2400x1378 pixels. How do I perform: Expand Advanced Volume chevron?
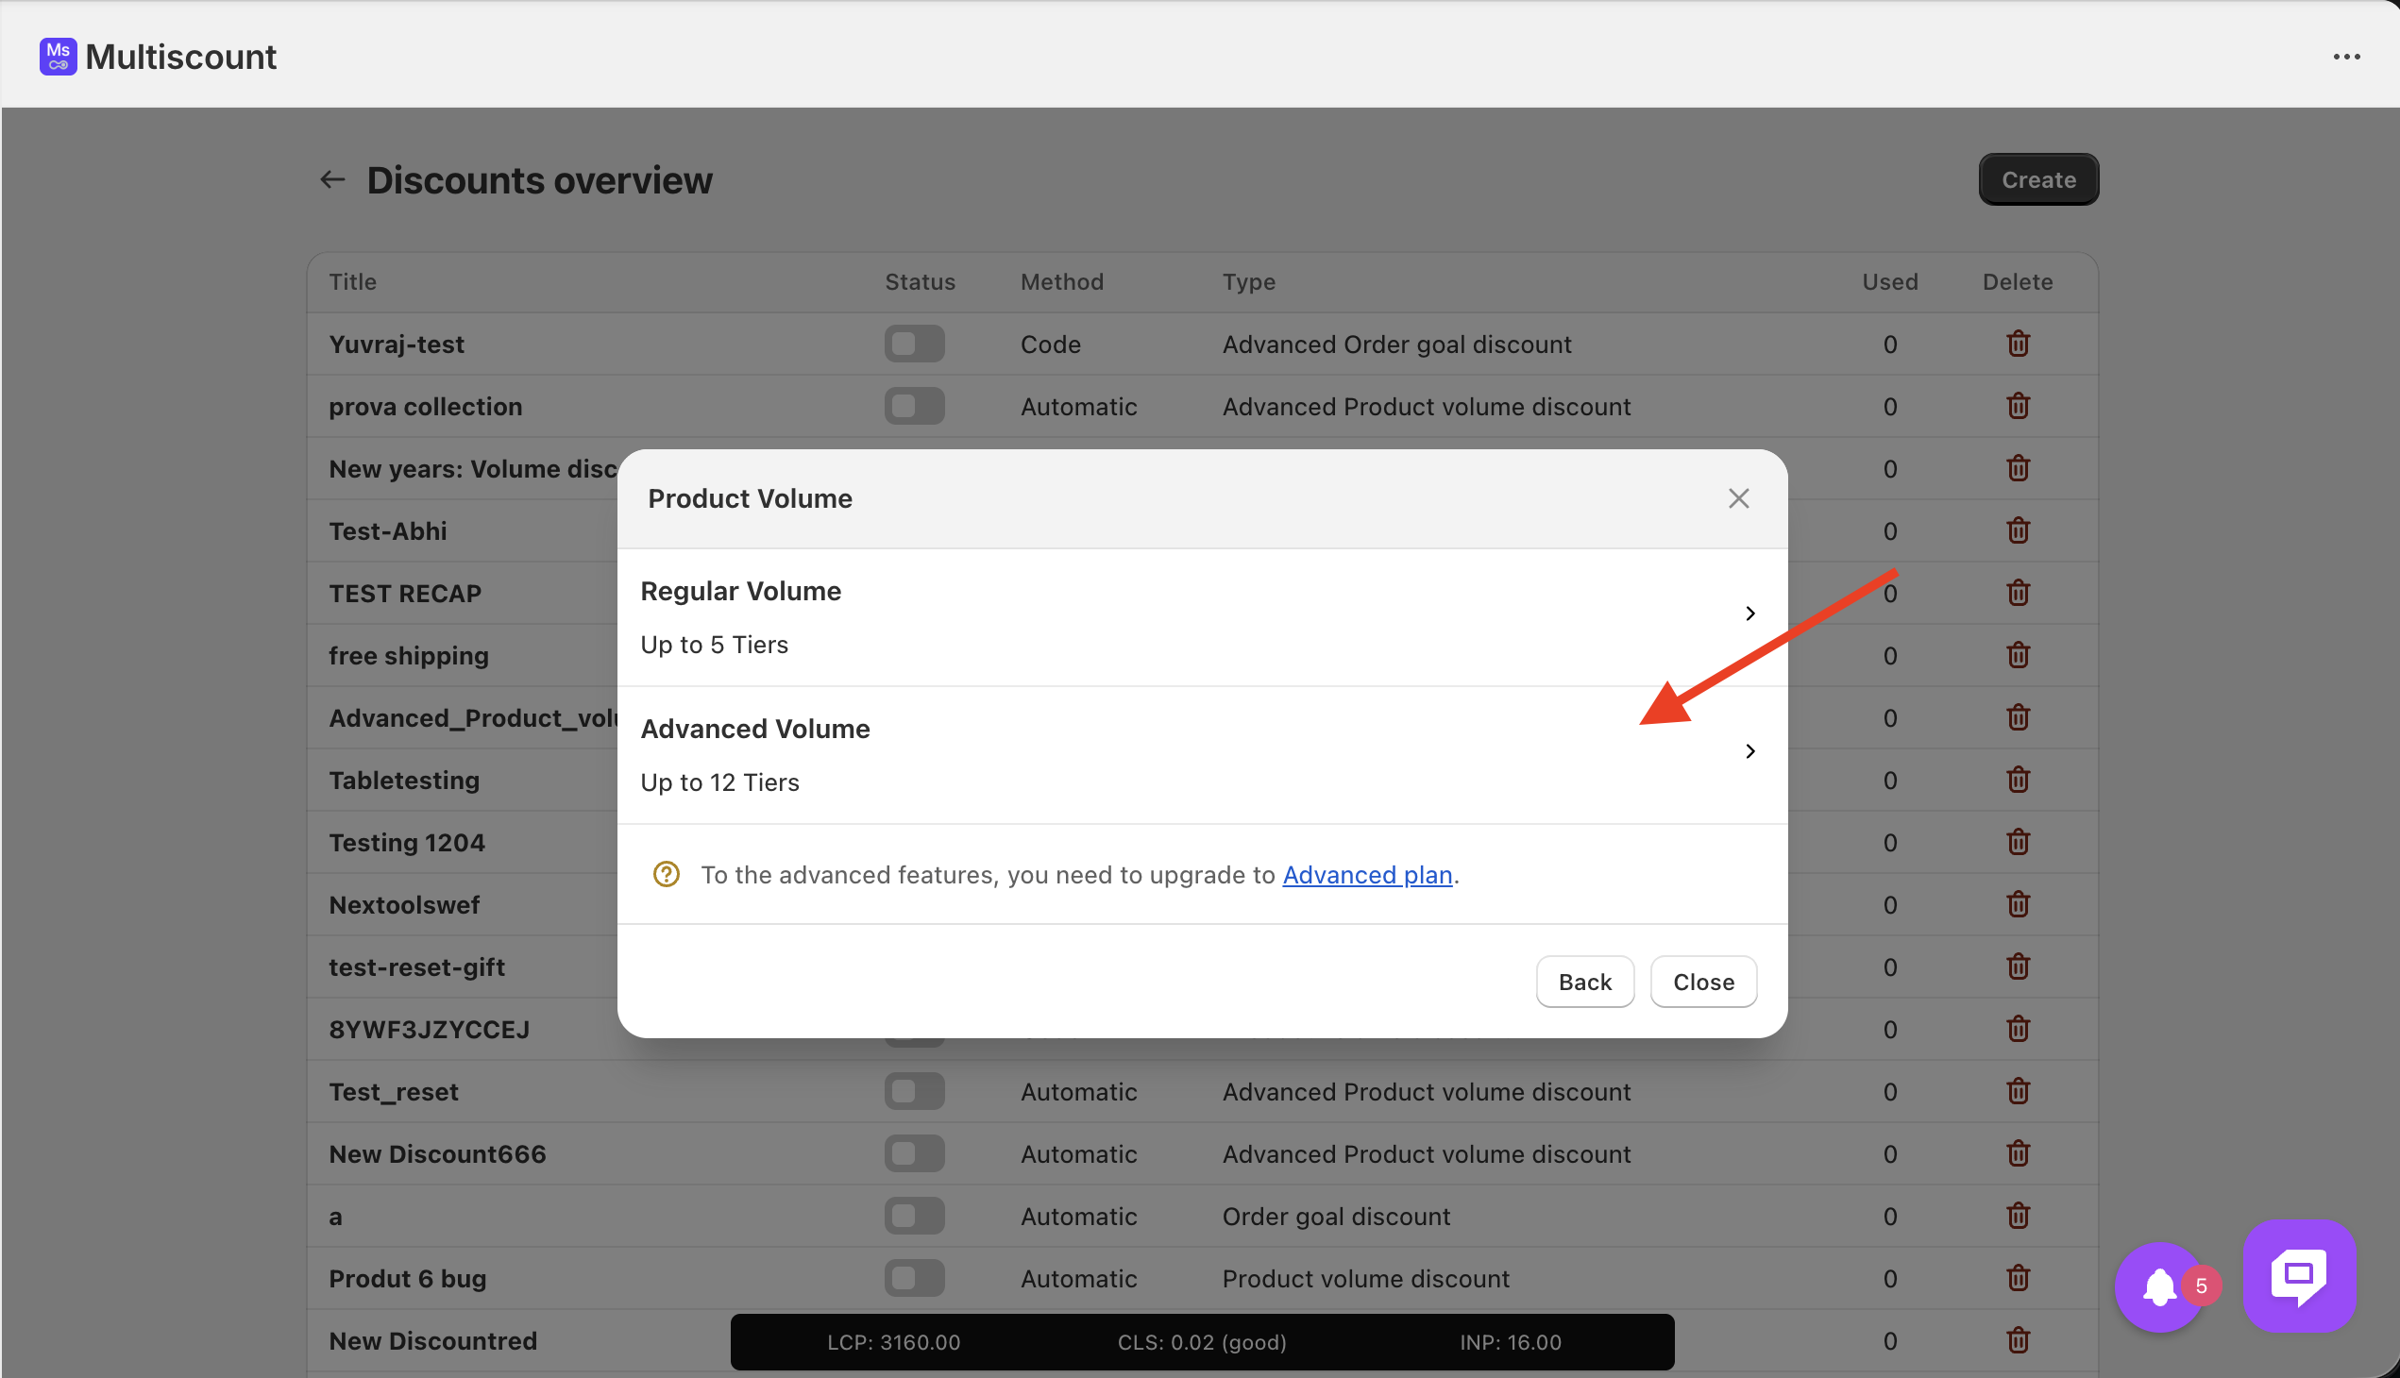[1749, 751]
